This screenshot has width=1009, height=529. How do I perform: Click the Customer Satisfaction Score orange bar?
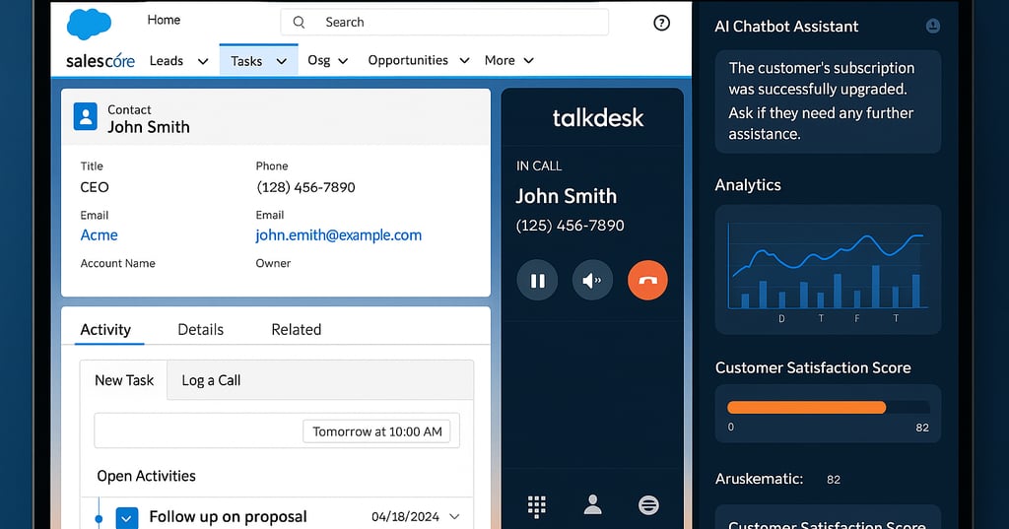(x=806, y=408)
